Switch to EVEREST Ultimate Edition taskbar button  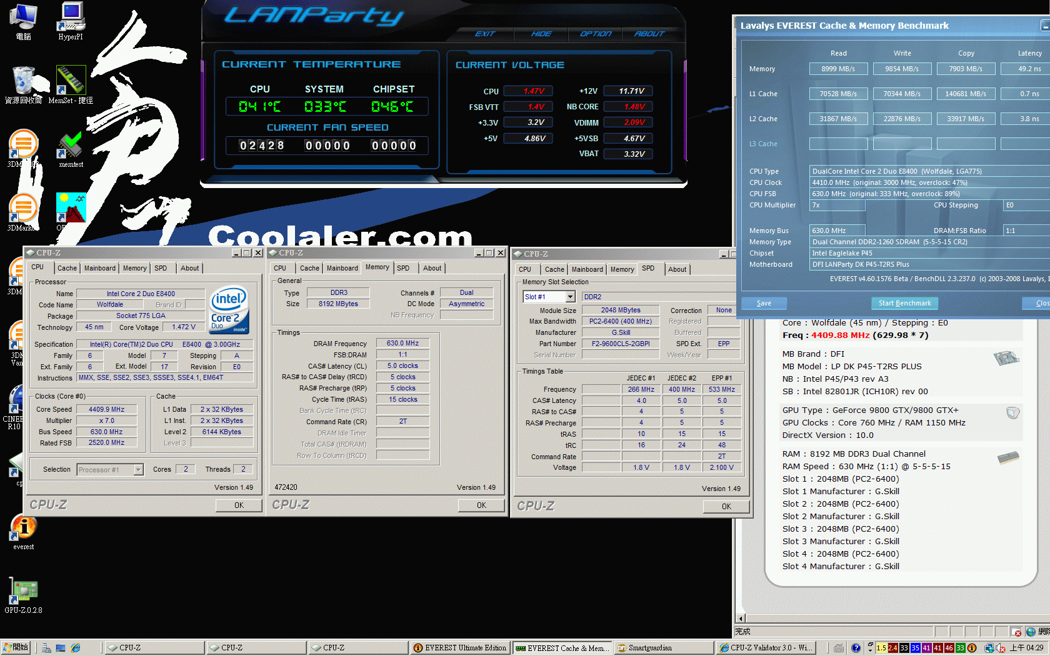pyautogui.click(x=461, y=648)
